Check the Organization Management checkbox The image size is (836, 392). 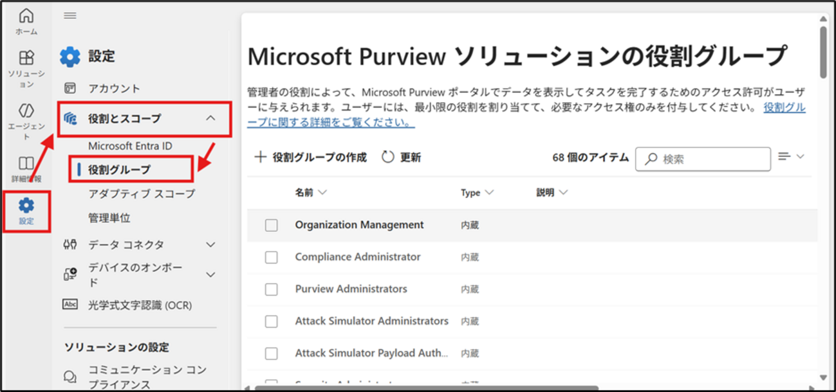272,226
